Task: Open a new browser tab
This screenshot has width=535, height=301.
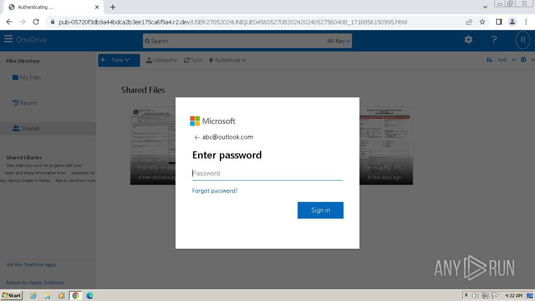Action: (x=113, y=7)
